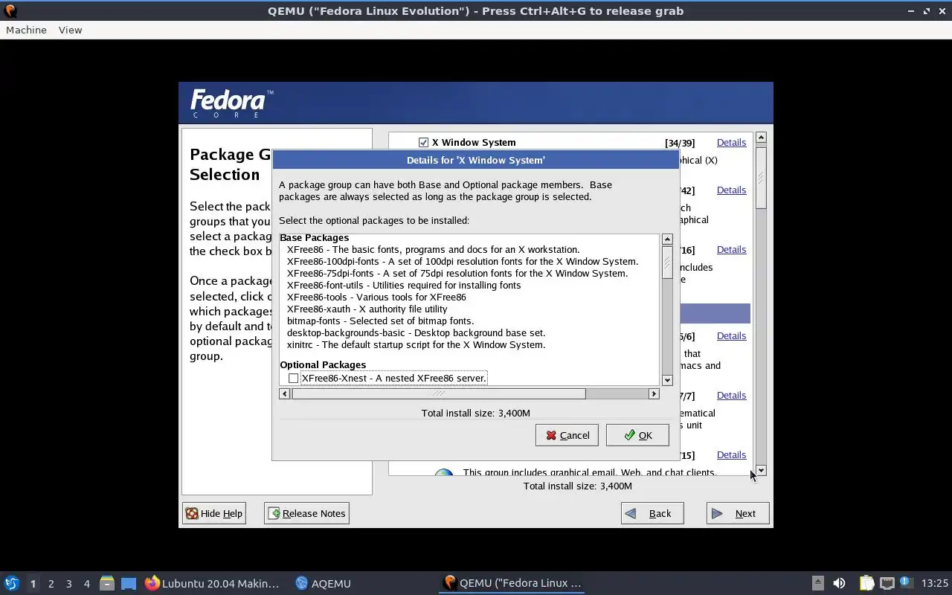Switch to the AQEMU taskbar window

point(323,583)
